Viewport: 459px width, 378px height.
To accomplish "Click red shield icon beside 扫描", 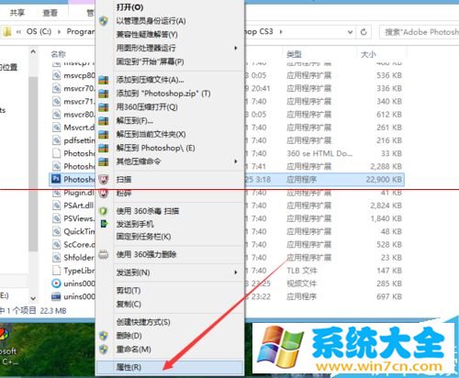I will point(104,179).
